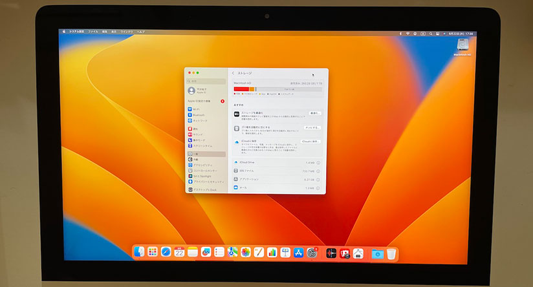Click the search field in System Settings sidebar
Screen dimensions: 533x287
206,81
